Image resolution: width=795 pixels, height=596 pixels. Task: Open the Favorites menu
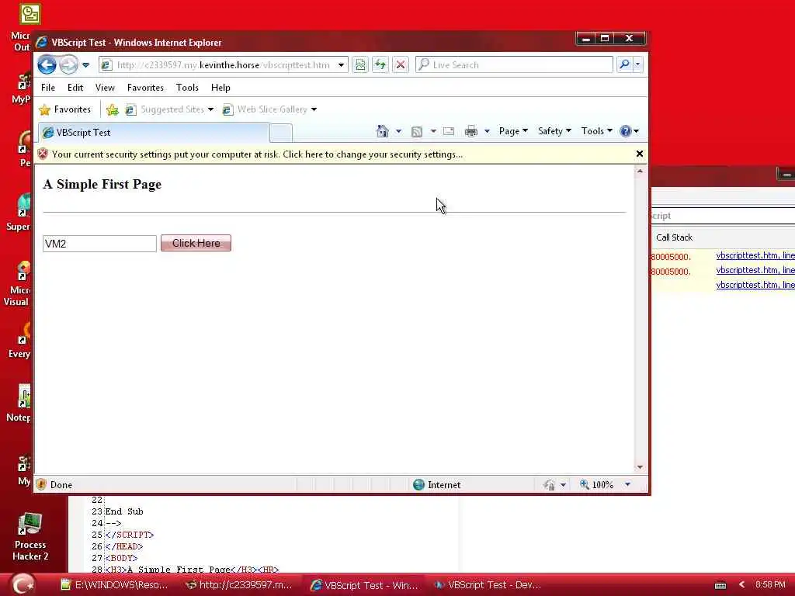pyautogui.click(x=145, y=88)
